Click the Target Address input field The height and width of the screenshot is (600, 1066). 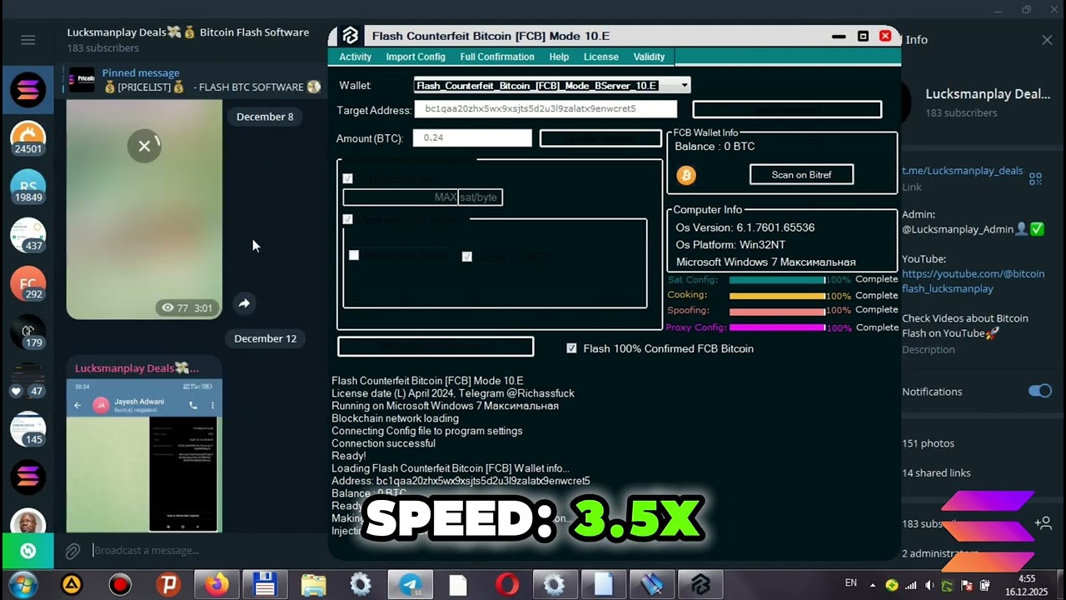coord(545,109)
